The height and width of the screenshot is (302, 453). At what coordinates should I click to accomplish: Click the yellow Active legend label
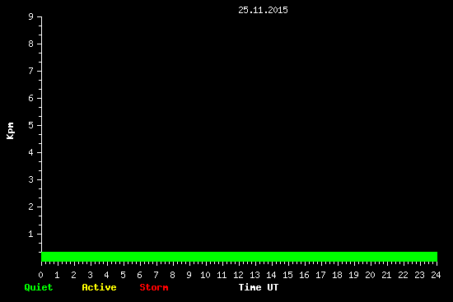99,287
